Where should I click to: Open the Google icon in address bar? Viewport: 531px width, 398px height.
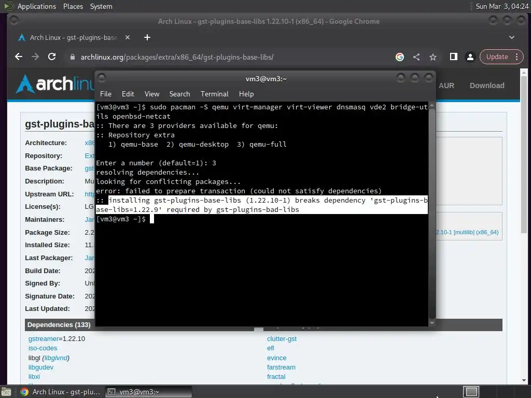tap(400, 57)
